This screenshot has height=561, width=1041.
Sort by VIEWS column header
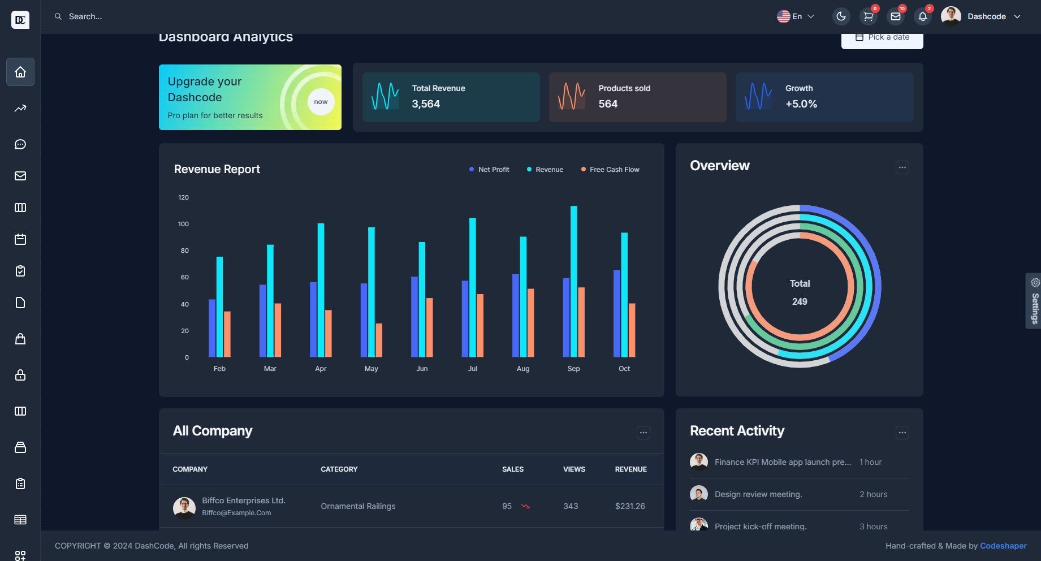(574, 469)
